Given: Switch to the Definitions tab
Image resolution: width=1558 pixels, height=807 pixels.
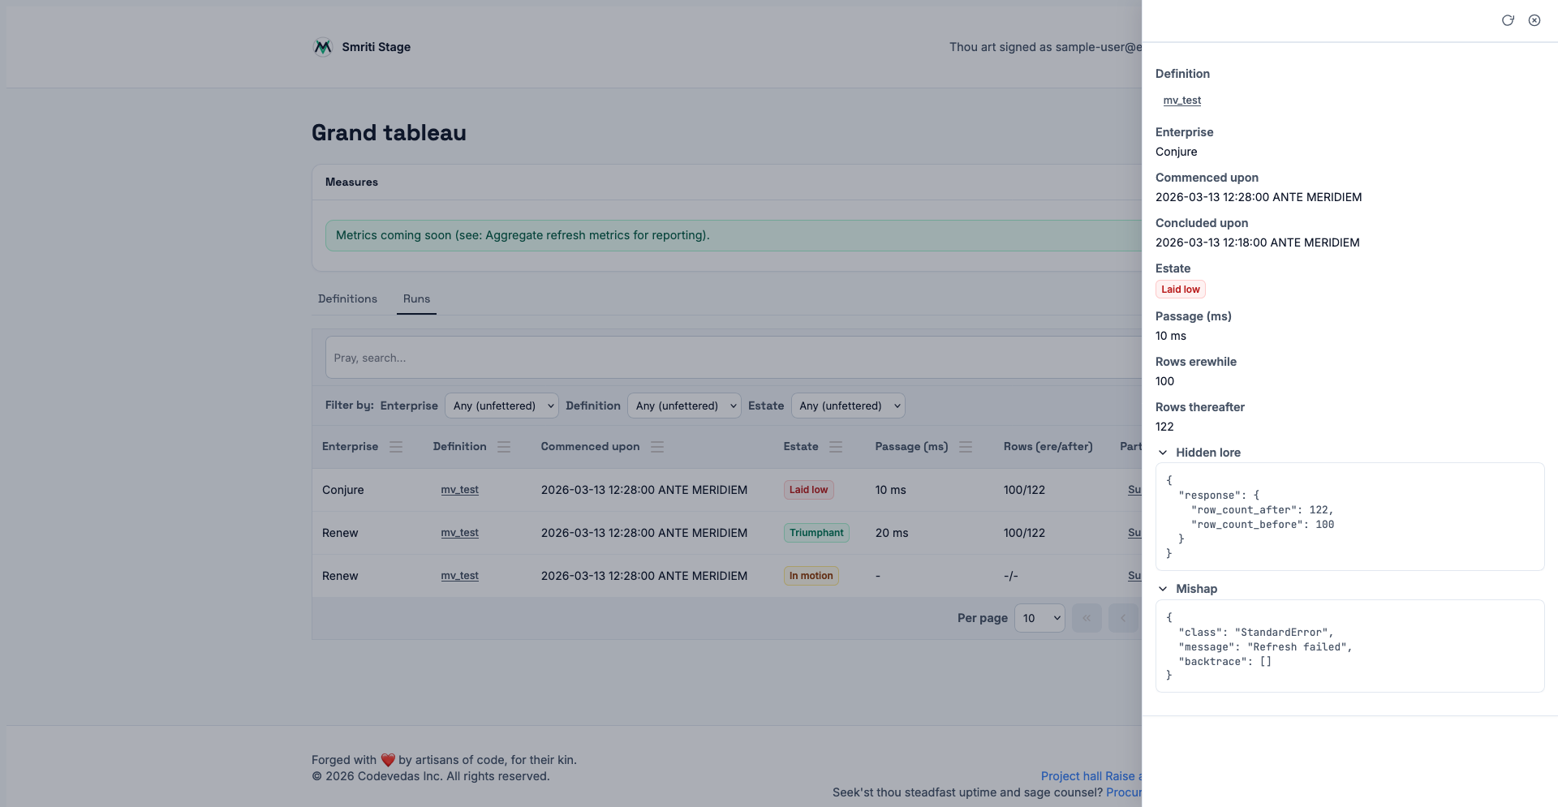Looking at the screenshot, I should coord(347,299).
